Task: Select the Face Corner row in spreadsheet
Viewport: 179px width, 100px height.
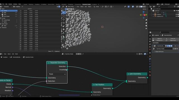Action: (x=9, y=16)
